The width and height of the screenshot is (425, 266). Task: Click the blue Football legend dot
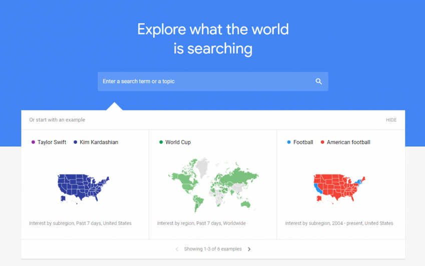[289, 142]
